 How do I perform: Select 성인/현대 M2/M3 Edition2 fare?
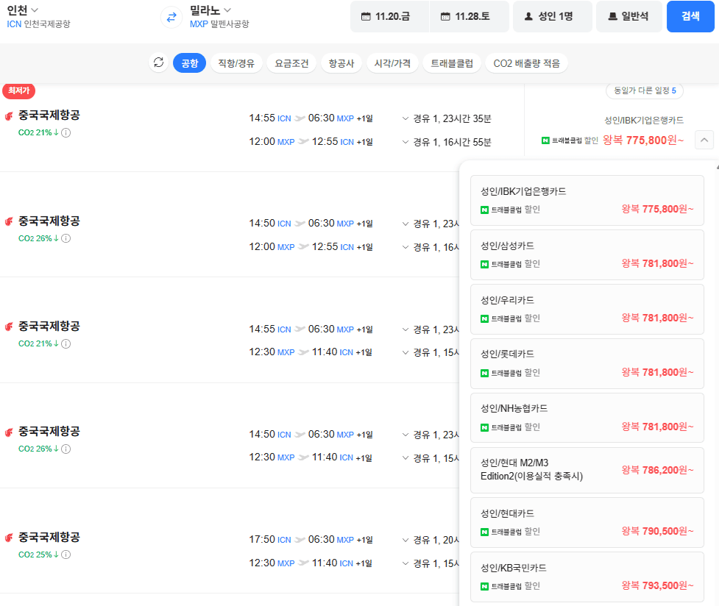(587, 471)
